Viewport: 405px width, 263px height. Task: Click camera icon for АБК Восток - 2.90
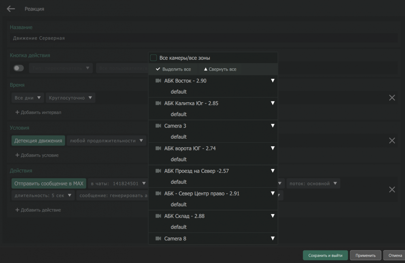[x=158, y=81]
